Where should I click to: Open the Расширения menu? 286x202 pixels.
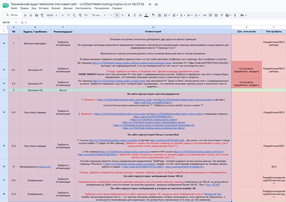click(x=101, y=8)
